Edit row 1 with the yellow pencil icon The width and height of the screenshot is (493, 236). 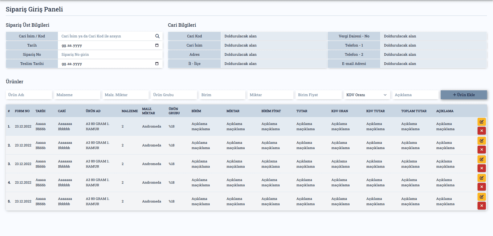point(482,122)
